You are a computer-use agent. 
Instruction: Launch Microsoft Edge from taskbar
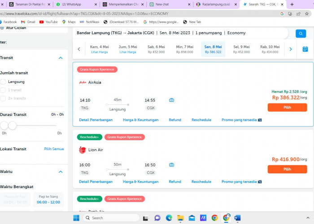(x=169, y=218)
